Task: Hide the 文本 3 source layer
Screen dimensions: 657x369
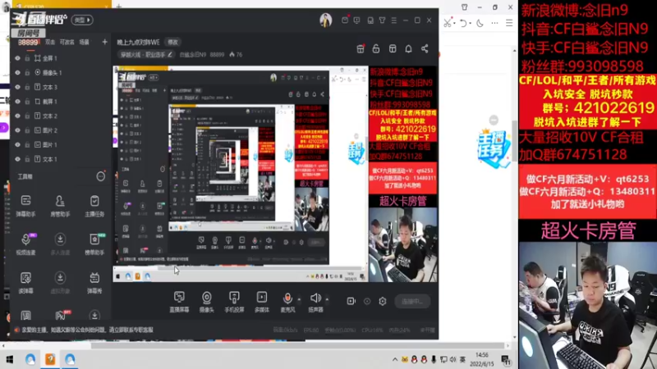Action: coord(17,87)
